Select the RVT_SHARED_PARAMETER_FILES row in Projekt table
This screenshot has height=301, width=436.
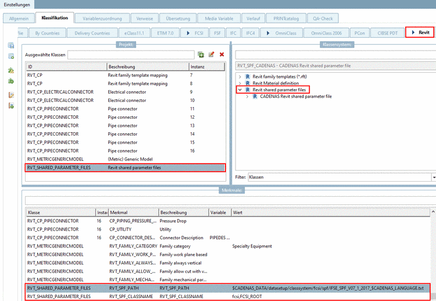[x=126, y=168]
